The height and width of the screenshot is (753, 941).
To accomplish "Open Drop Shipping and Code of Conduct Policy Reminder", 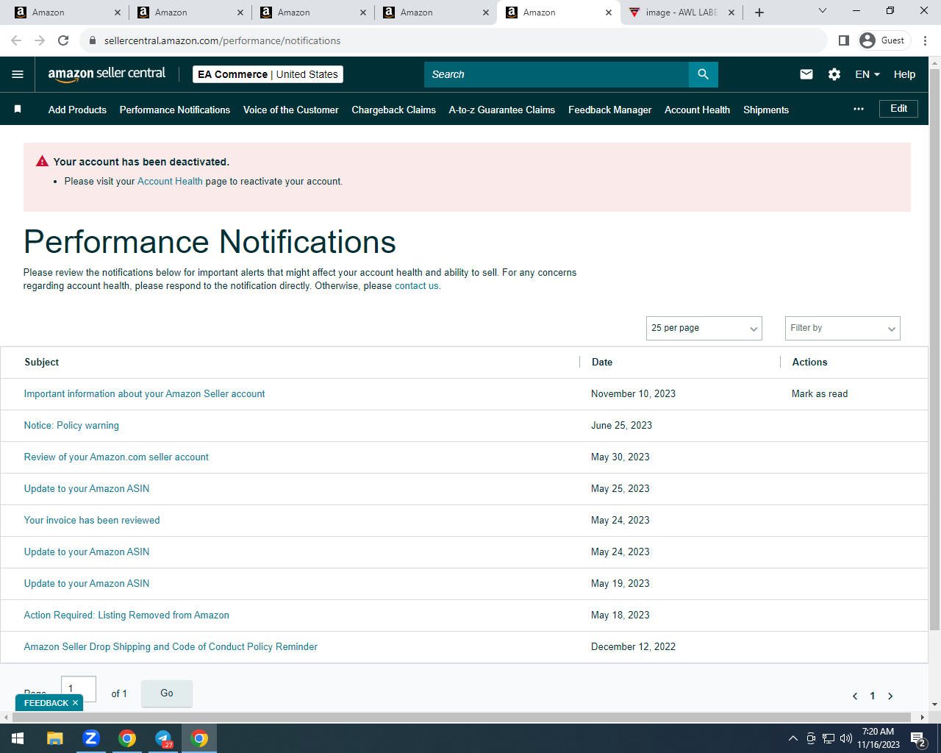I will tap(171, 647).
